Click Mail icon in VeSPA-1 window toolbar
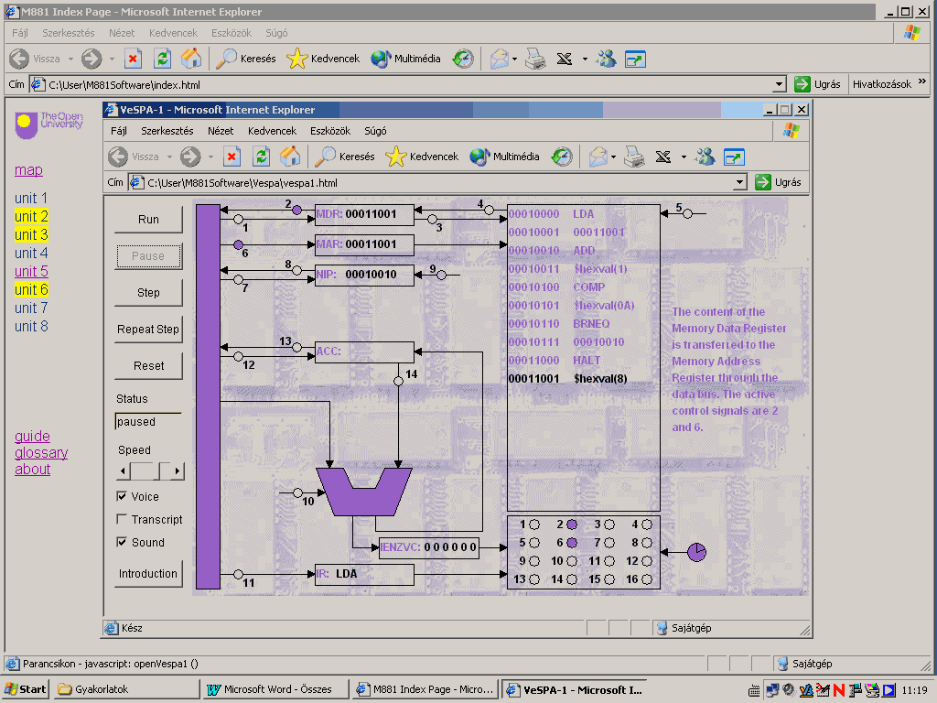Image resolution: width=937 pixels, height=703 pixels. pyautogui.click(x=598, y=157)
